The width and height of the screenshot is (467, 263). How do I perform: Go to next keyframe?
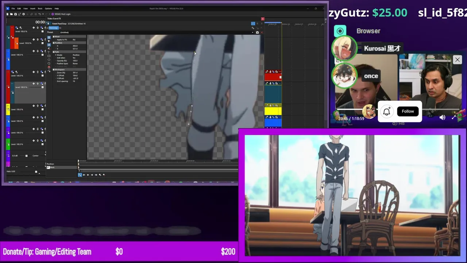coord(92,175)
